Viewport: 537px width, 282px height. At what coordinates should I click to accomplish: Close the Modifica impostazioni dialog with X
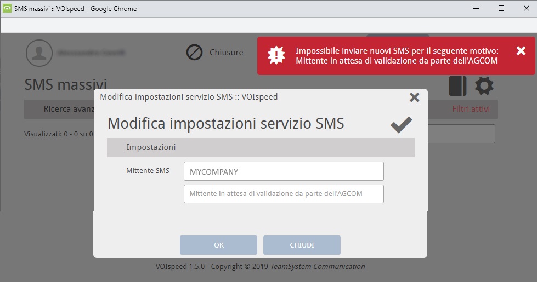click(x=414, y=97)
